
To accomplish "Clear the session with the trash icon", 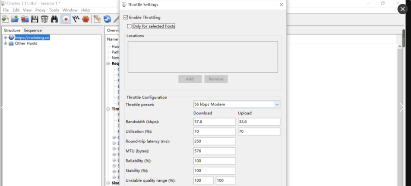I will (x=44, y=19).
